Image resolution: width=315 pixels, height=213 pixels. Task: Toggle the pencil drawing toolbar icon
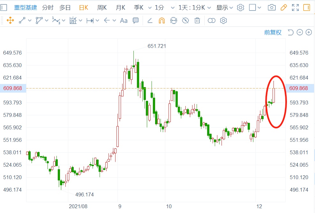(x=283, y=7)
